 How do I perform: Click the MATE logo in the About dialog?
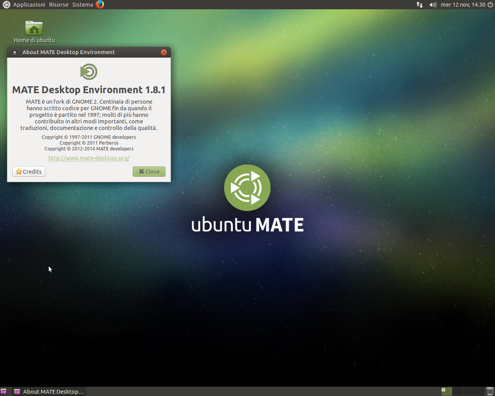[89, 72]
